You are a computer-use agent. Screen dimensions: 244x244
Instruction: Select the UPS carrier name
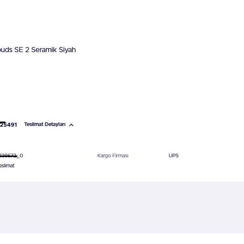coord(173,156)
